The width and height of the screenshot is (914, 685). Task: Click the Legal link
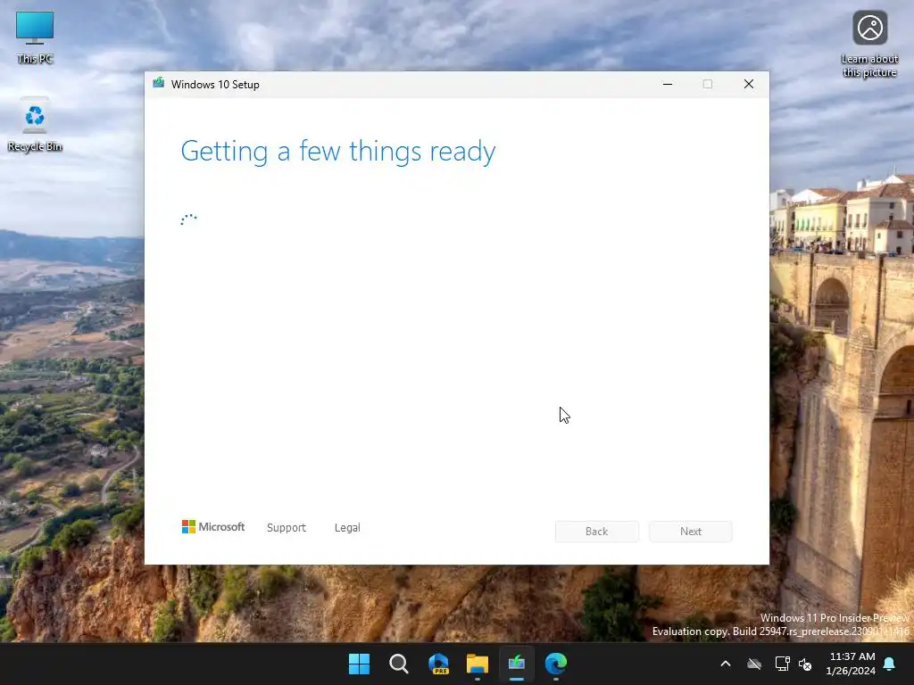click(x=347, y=528)
